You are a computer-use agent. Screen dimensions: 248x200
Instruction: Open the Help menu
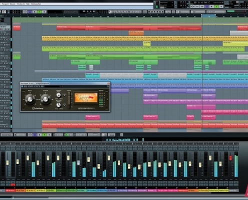[x=28, y=4]
